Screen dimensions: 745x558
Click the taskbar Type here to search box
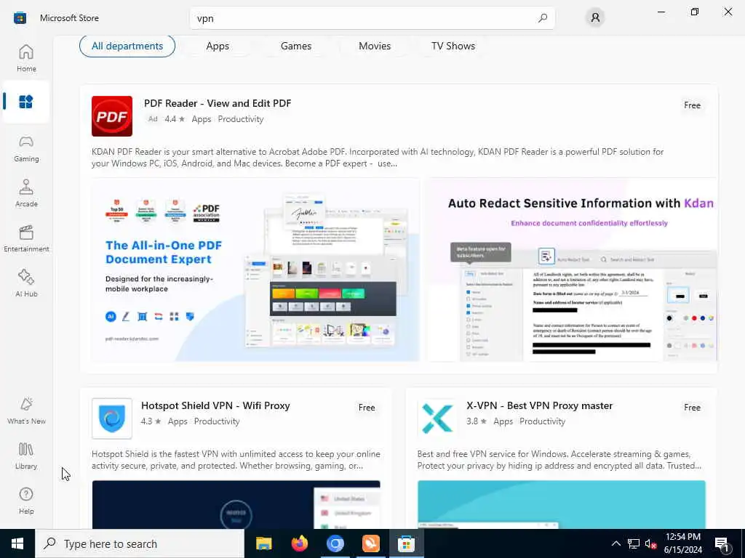[x=140, y=543]
